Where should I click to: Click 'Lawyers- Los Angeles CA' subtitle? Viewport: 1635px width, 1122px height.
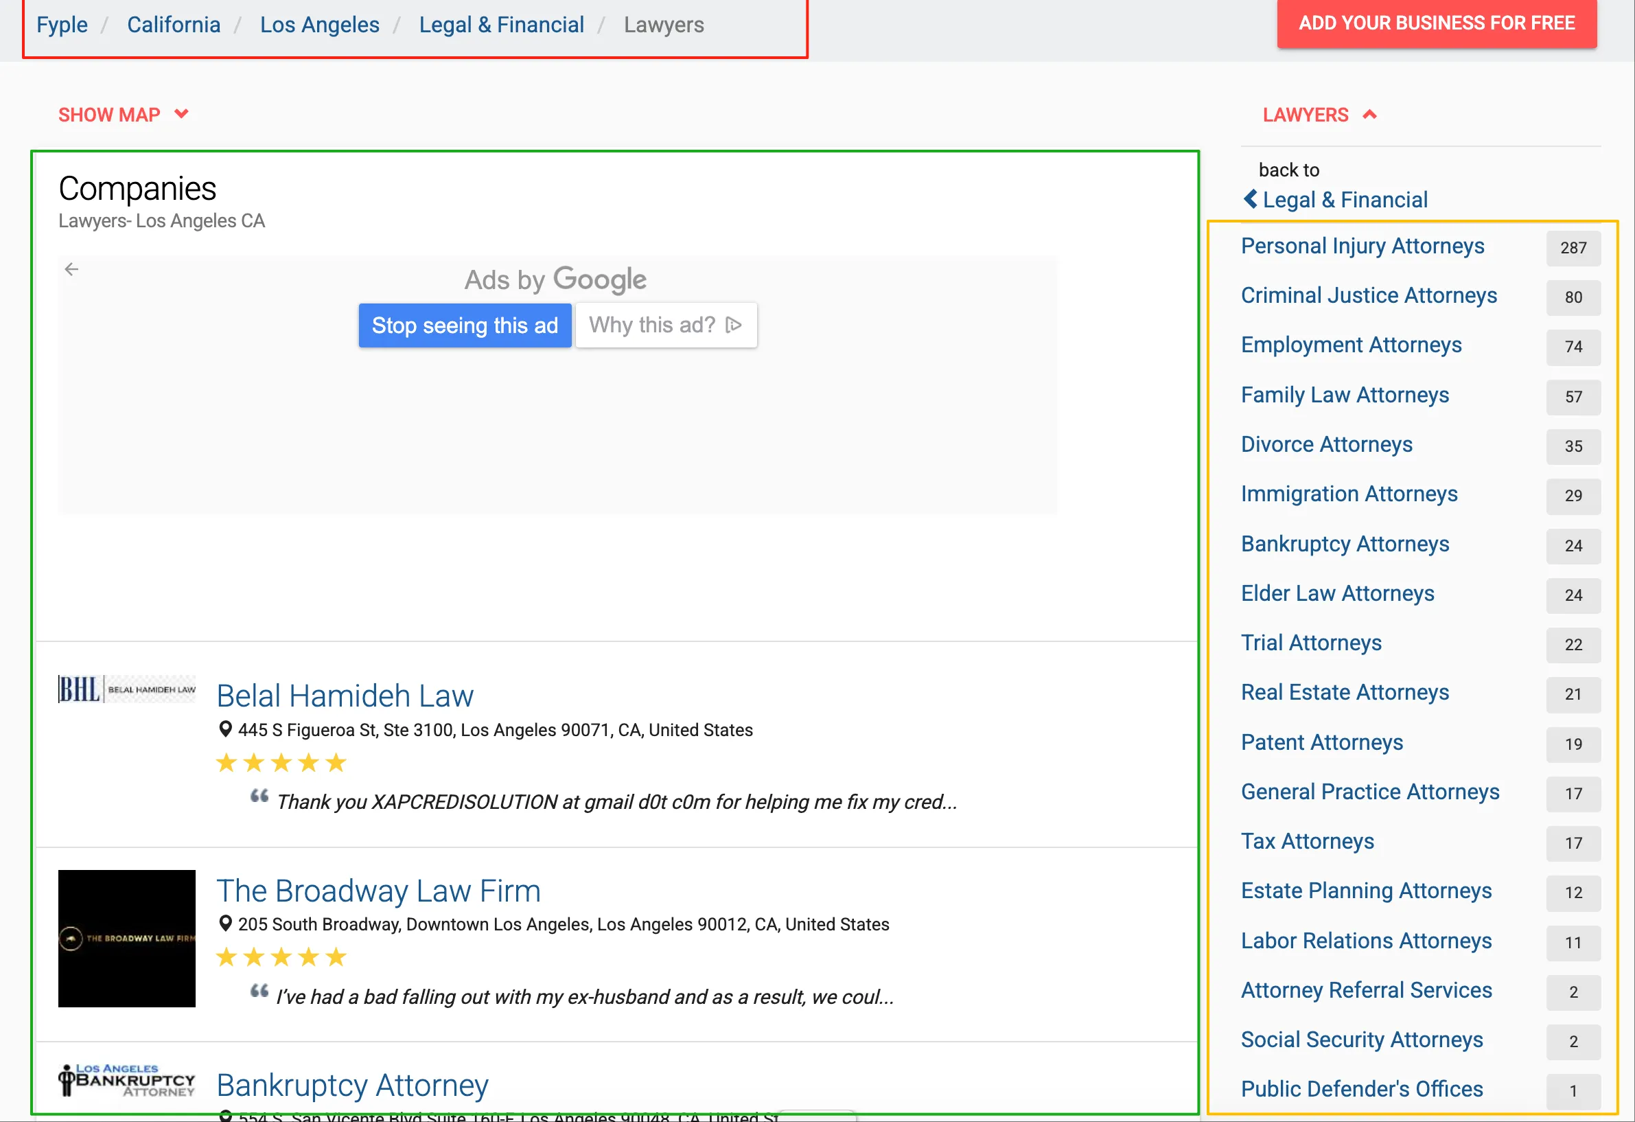click(x=161, y=221)
